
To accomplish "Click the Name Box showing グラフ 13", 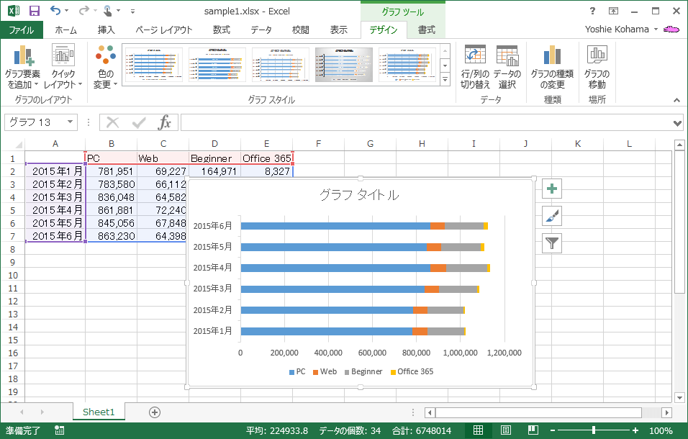I will 35,122.
